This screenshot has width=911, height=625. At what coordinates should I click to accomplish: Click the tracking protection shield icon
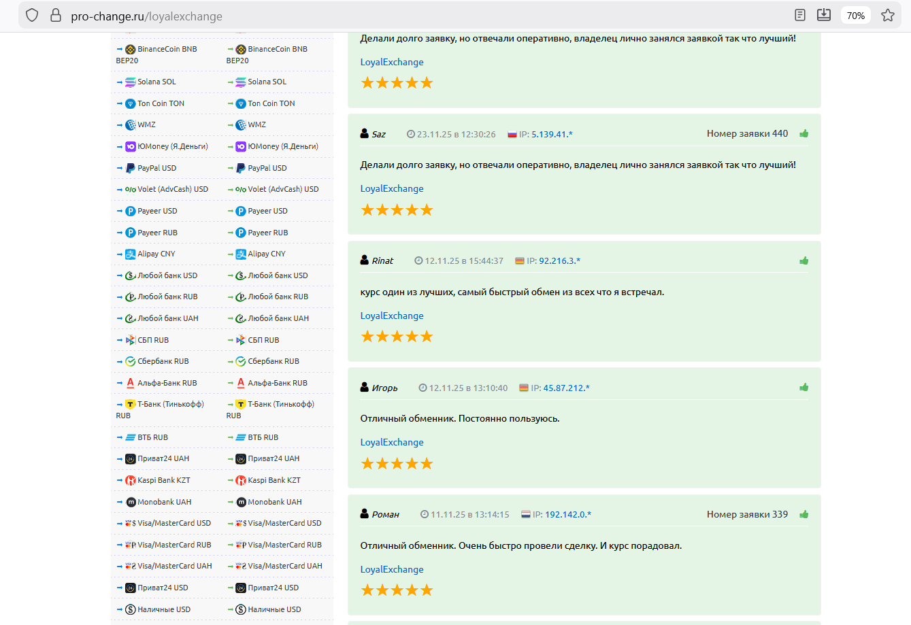pos(32,15)
